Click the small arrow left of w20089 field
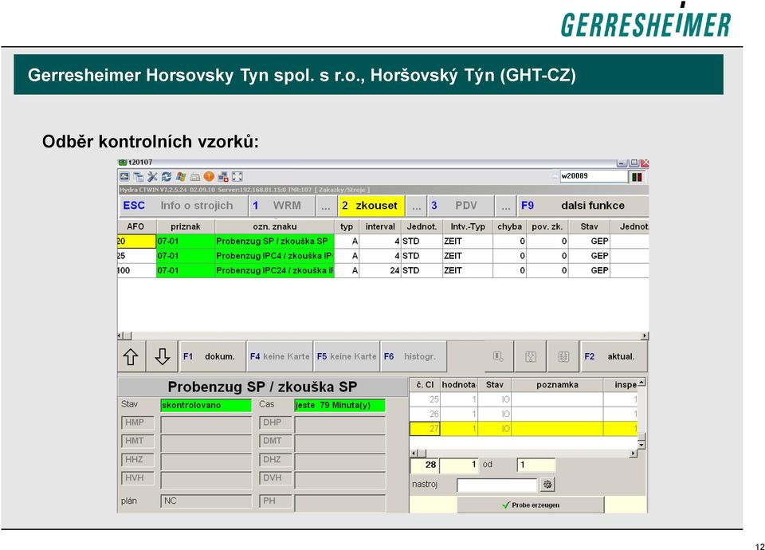The image size is (765, 550). coord(555,177)
